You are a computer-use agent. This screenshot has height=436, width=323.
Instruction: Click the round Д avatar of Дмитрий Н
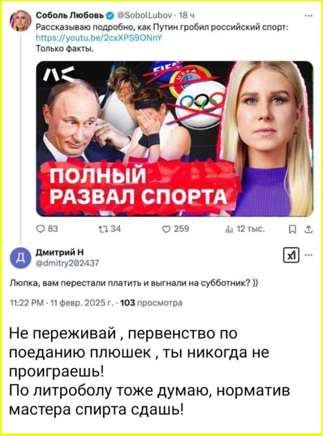point(20,258)
